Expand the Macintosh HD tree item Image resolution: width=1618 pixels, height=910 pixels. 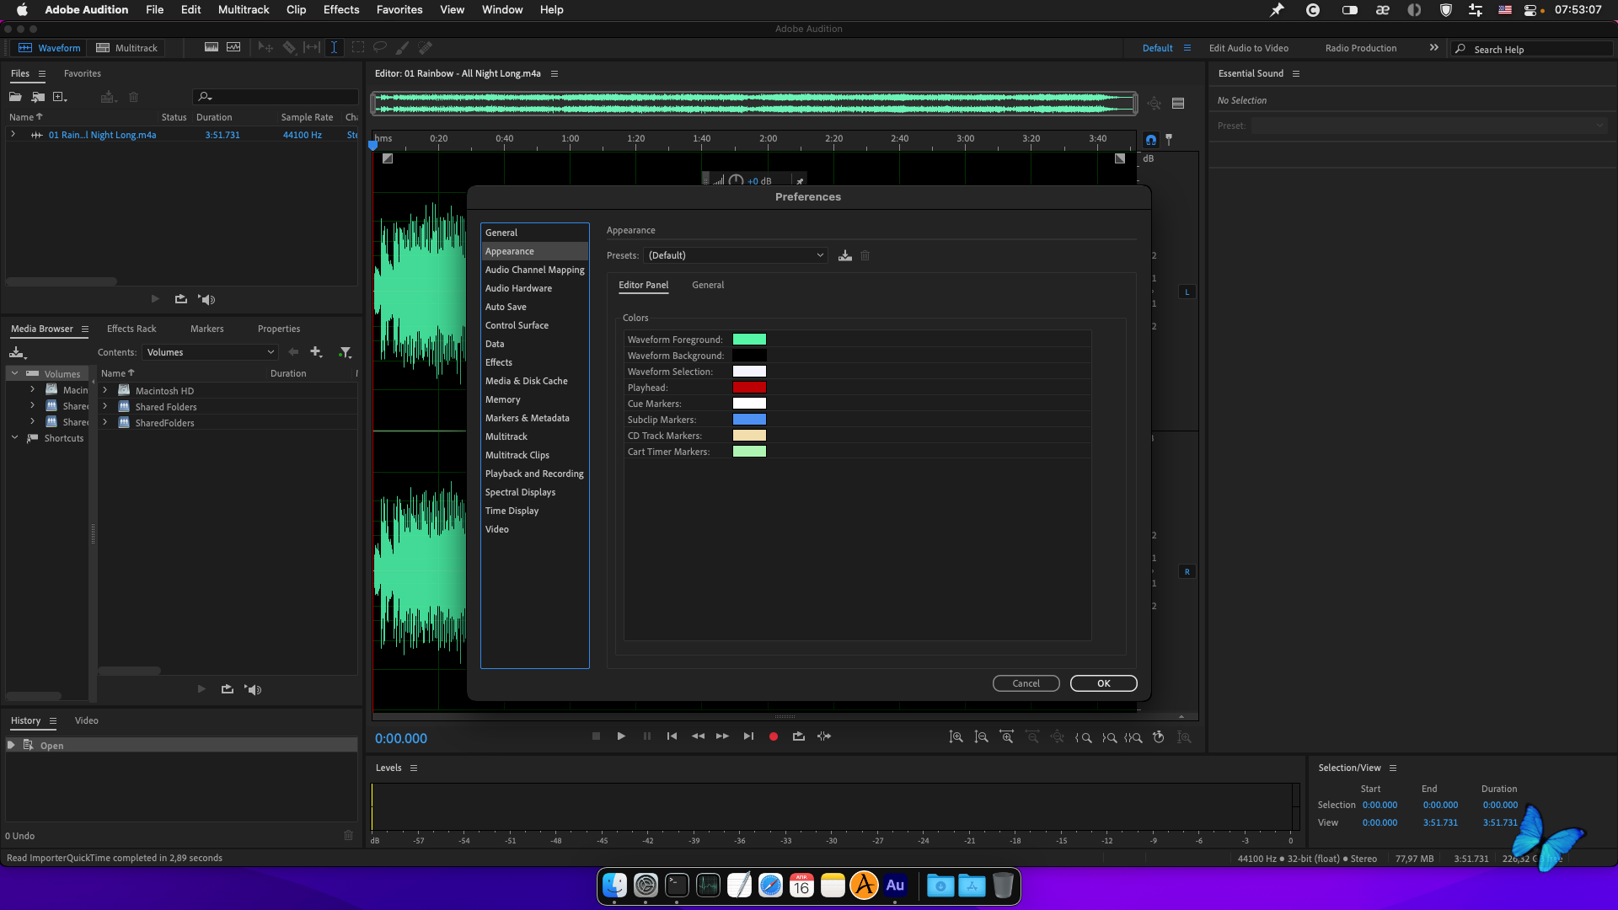point(105,391)
